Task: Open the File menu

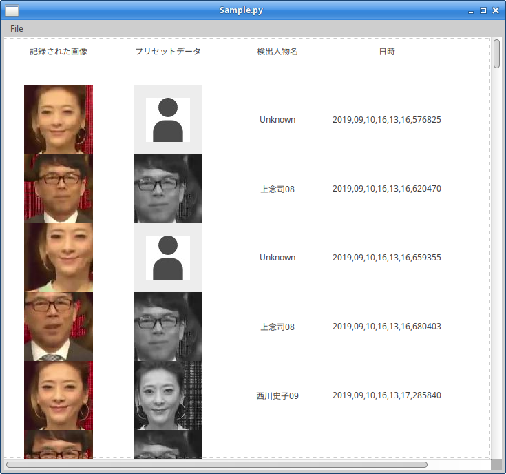Action: pos(17,29)
